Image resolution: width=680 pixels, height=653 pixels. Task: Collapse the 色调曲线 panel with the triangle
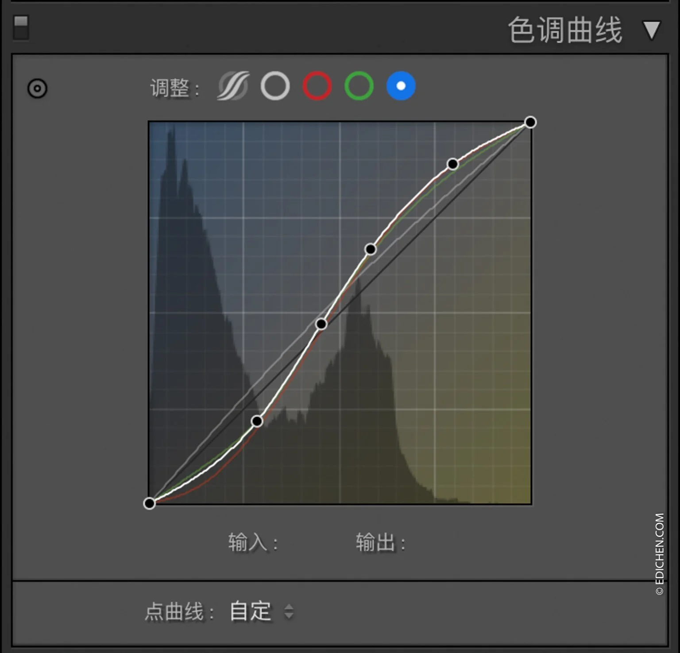651,31
